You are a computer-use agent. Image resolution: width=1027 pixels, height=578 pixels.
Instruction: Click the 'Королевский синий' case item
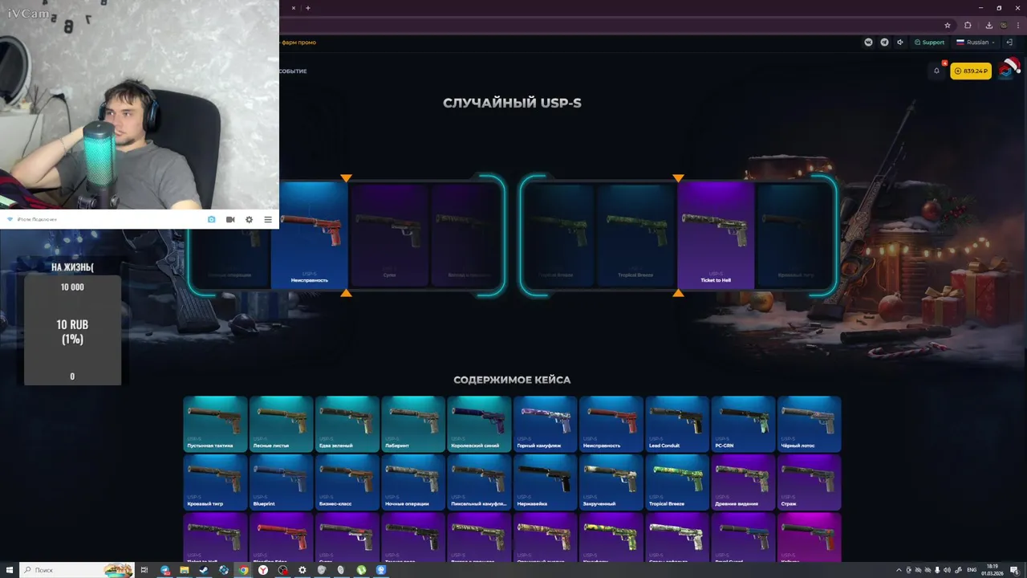479,423
